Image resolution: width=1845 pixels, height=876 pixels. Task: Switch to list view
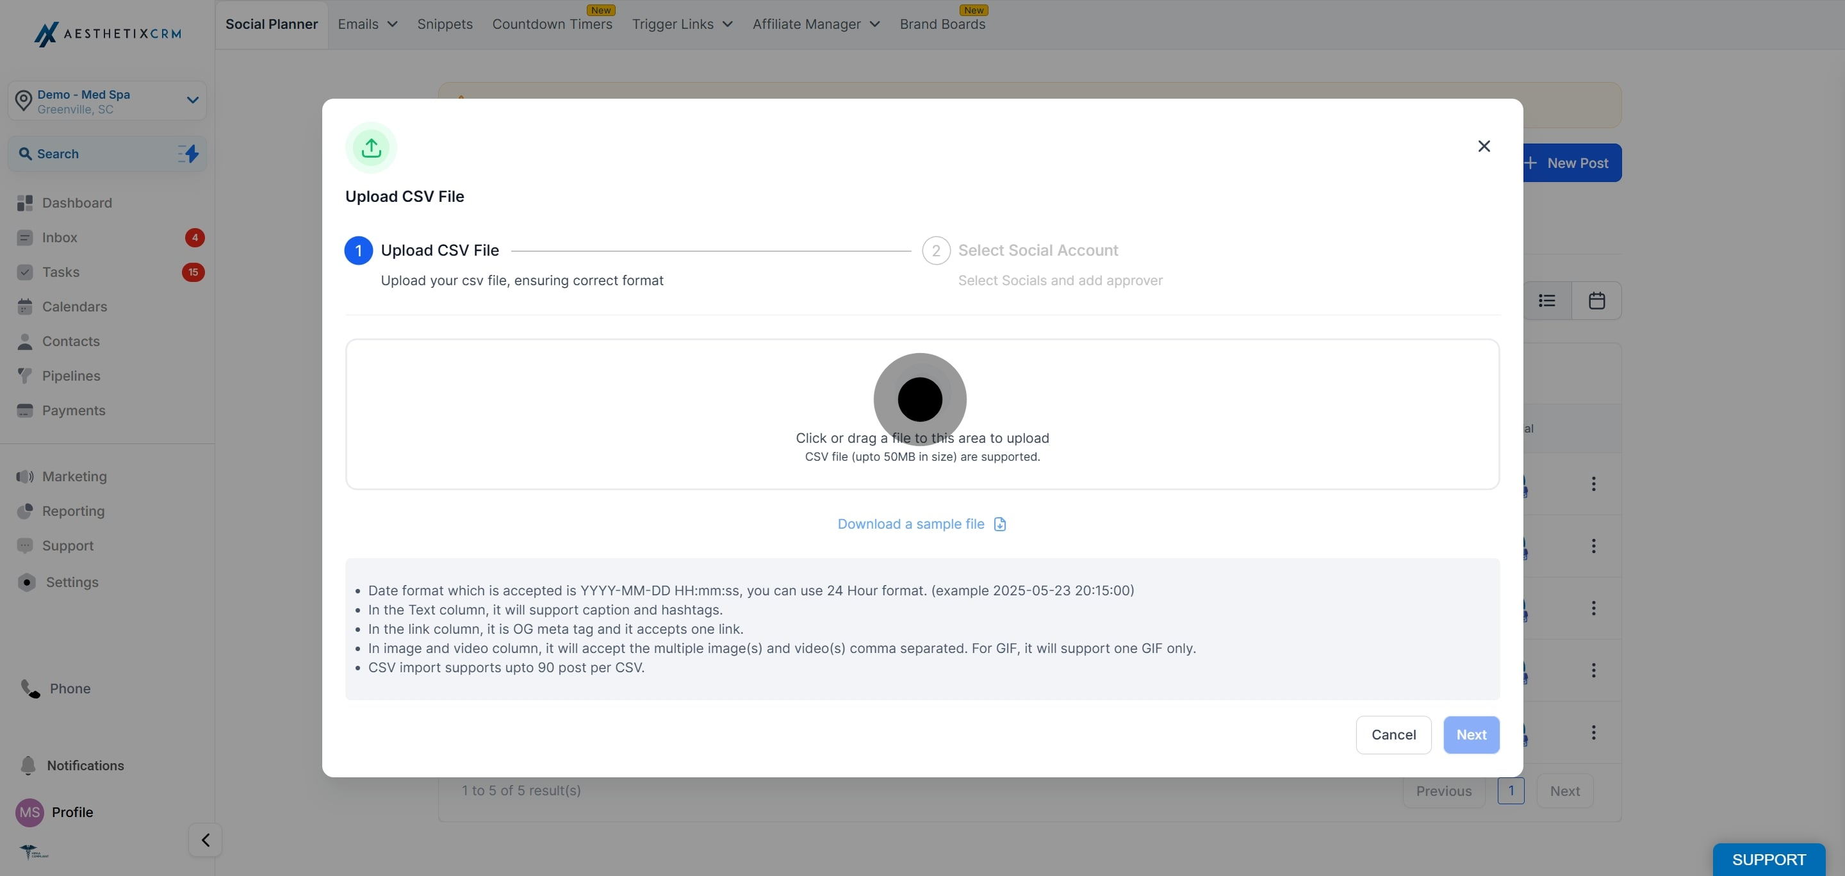1547,301
